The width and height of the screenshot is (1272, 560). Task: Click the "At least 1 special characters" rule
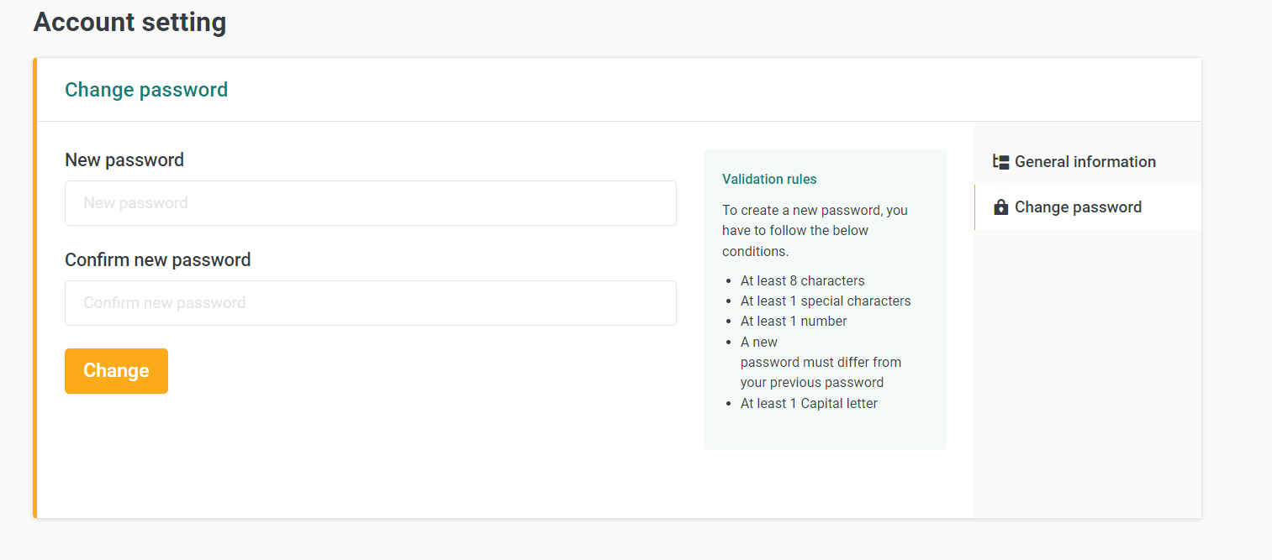(x=826, y=301)
